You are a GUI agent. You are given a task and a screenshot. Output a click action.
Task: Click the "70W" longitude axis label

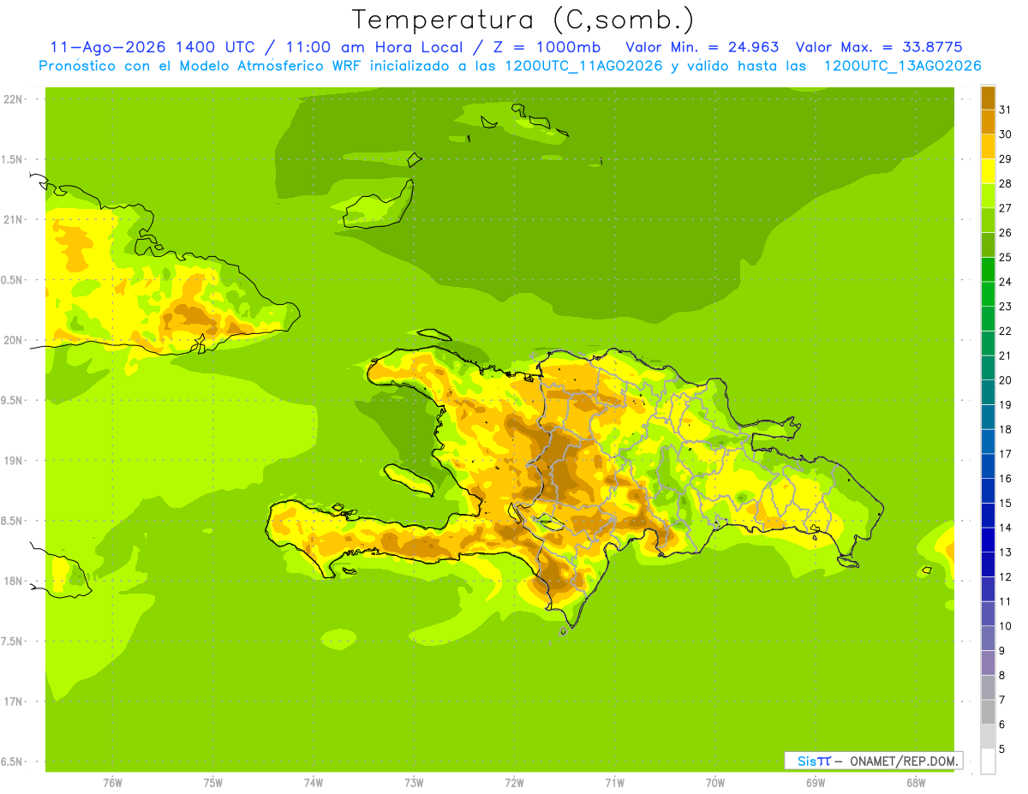(715, 783)
